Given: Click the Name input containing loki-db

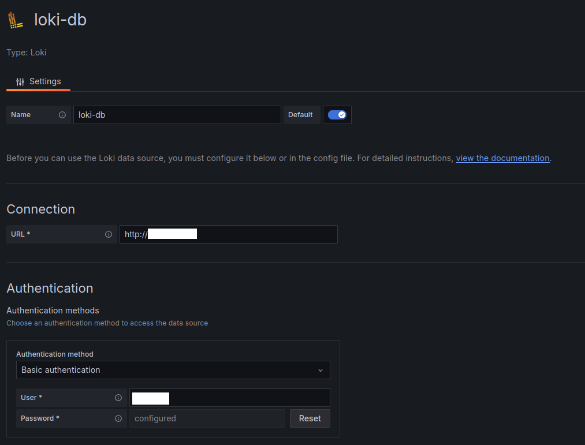Looking at the screenshot, I should click(177, 114).
